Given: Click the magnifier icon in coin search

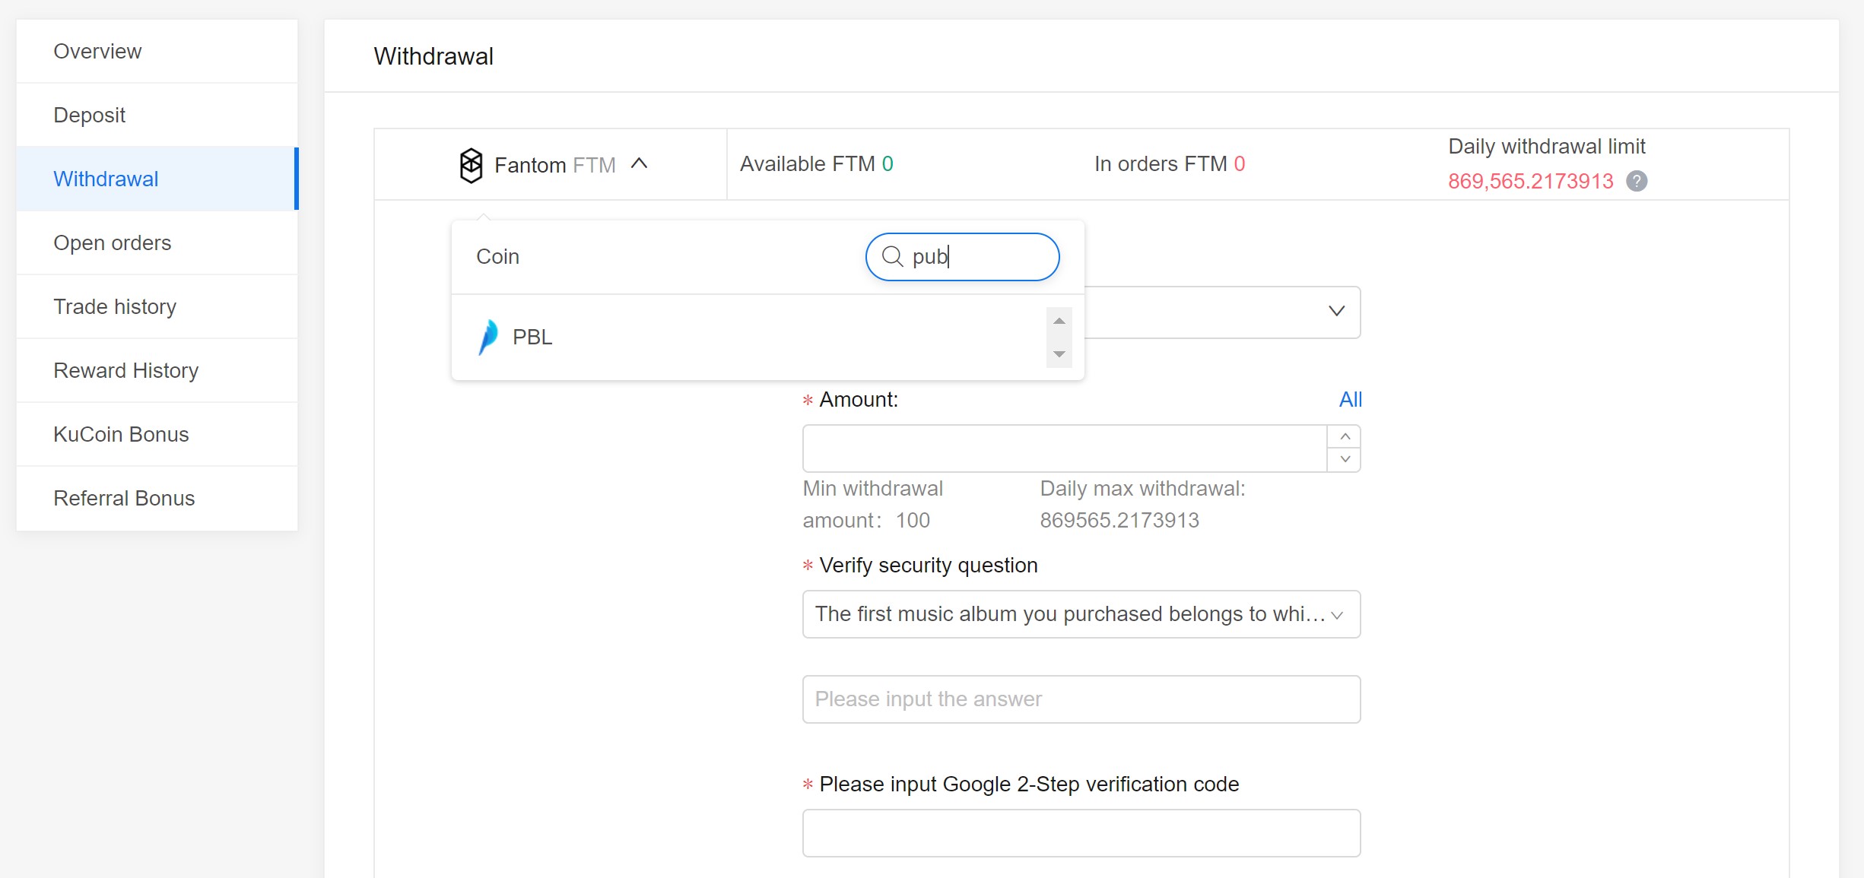Looking at the screenshot, I should (892, 257).
